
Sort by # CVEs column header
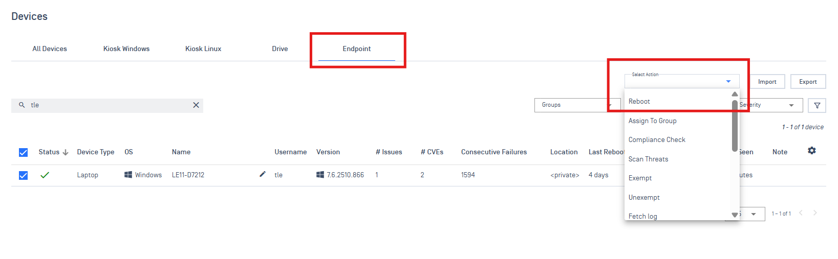pos(432,152)
